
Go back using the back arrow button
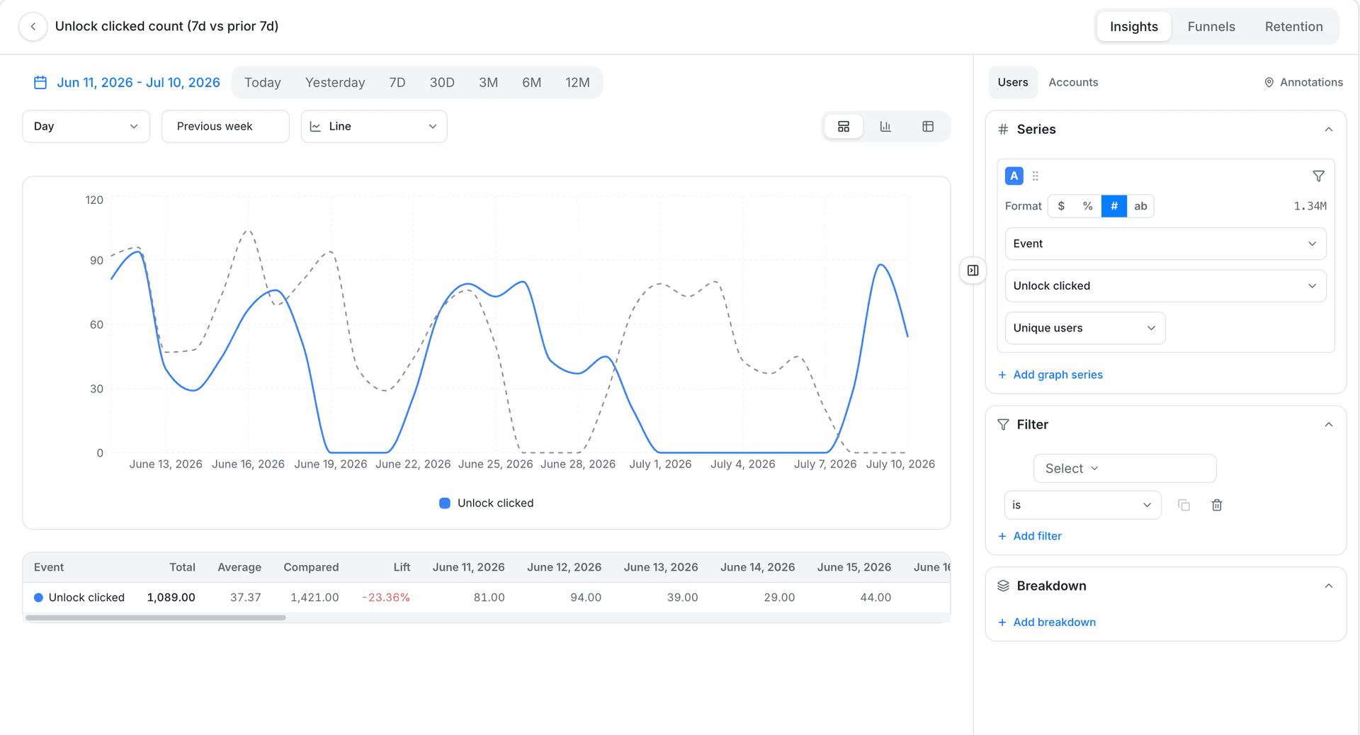tap(33, 27)
